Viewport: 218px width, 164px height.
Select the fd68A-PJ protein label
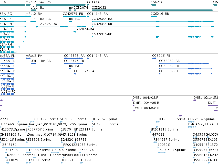click(x=7, y=76)
